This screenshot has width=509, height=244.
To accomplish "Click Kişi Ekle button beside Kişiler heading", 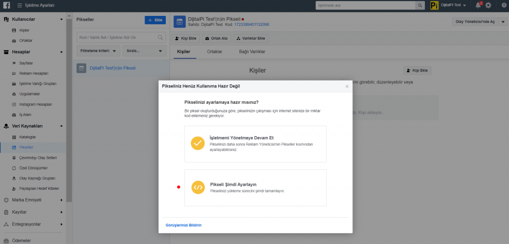I will (x=417, y=71).
